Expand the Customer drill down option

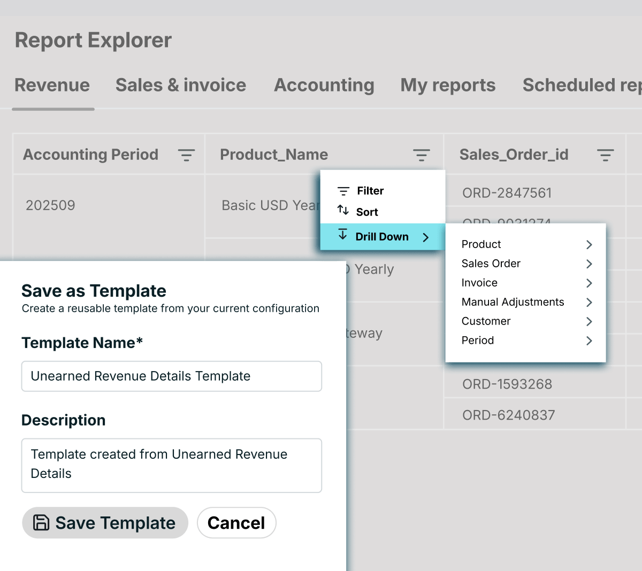coord(588,321)
